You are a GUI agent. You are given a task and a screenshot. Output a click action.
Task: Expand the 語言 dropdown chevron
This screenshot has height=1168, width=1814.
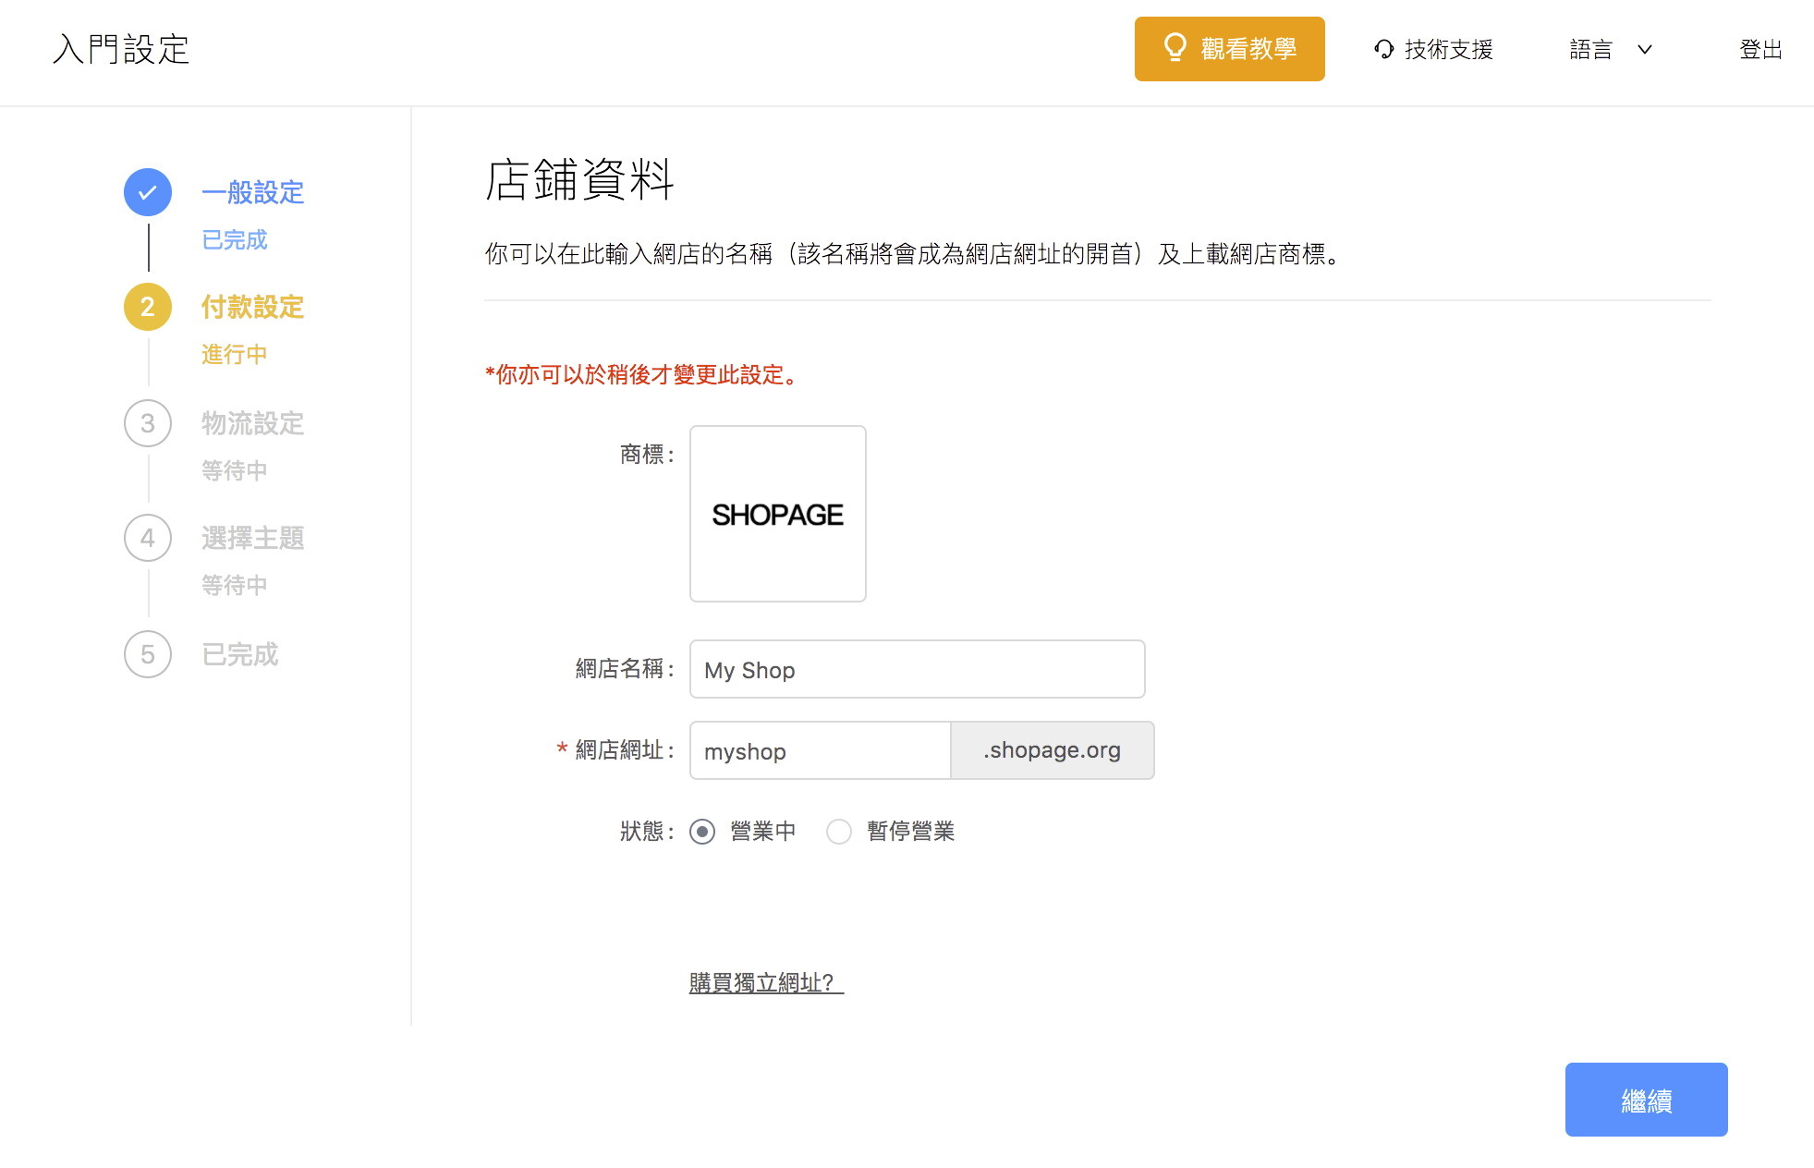click(1645, 50)
